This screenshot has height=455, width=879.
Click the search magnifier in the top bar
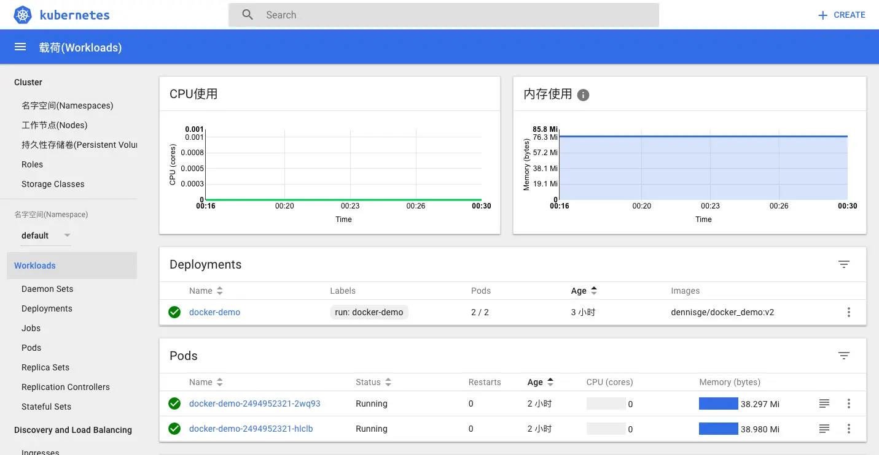click(x=248, y=14)
